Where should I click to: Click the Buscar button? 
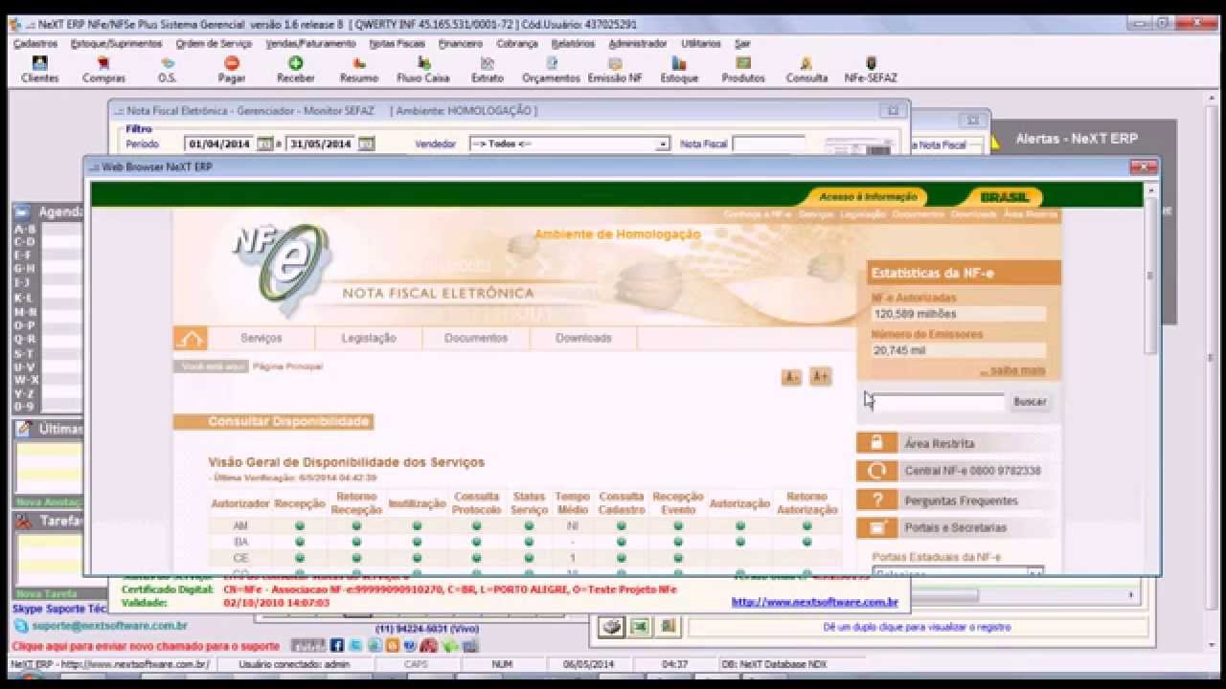pos(1030,402)
